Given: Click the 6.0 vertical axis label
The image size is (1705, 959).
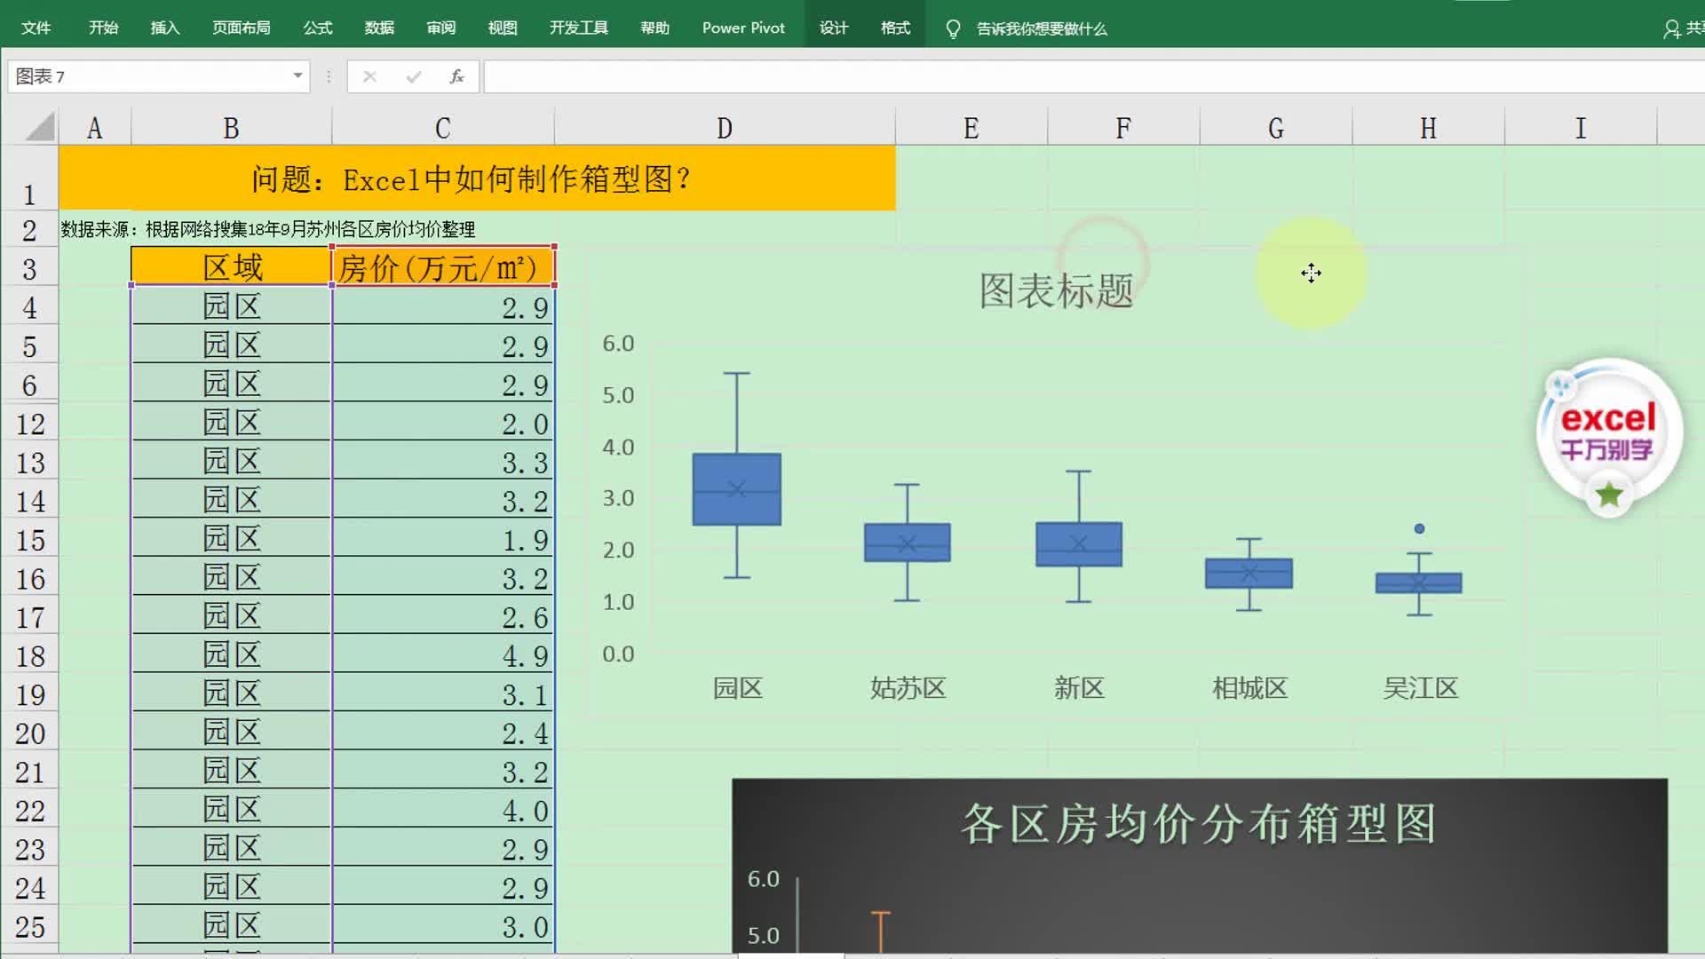Looking at the screenshot, I should pos(618,343).
